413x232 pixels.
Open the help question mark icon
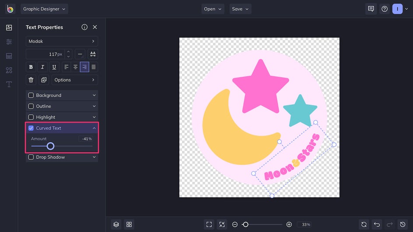(385, 9)
